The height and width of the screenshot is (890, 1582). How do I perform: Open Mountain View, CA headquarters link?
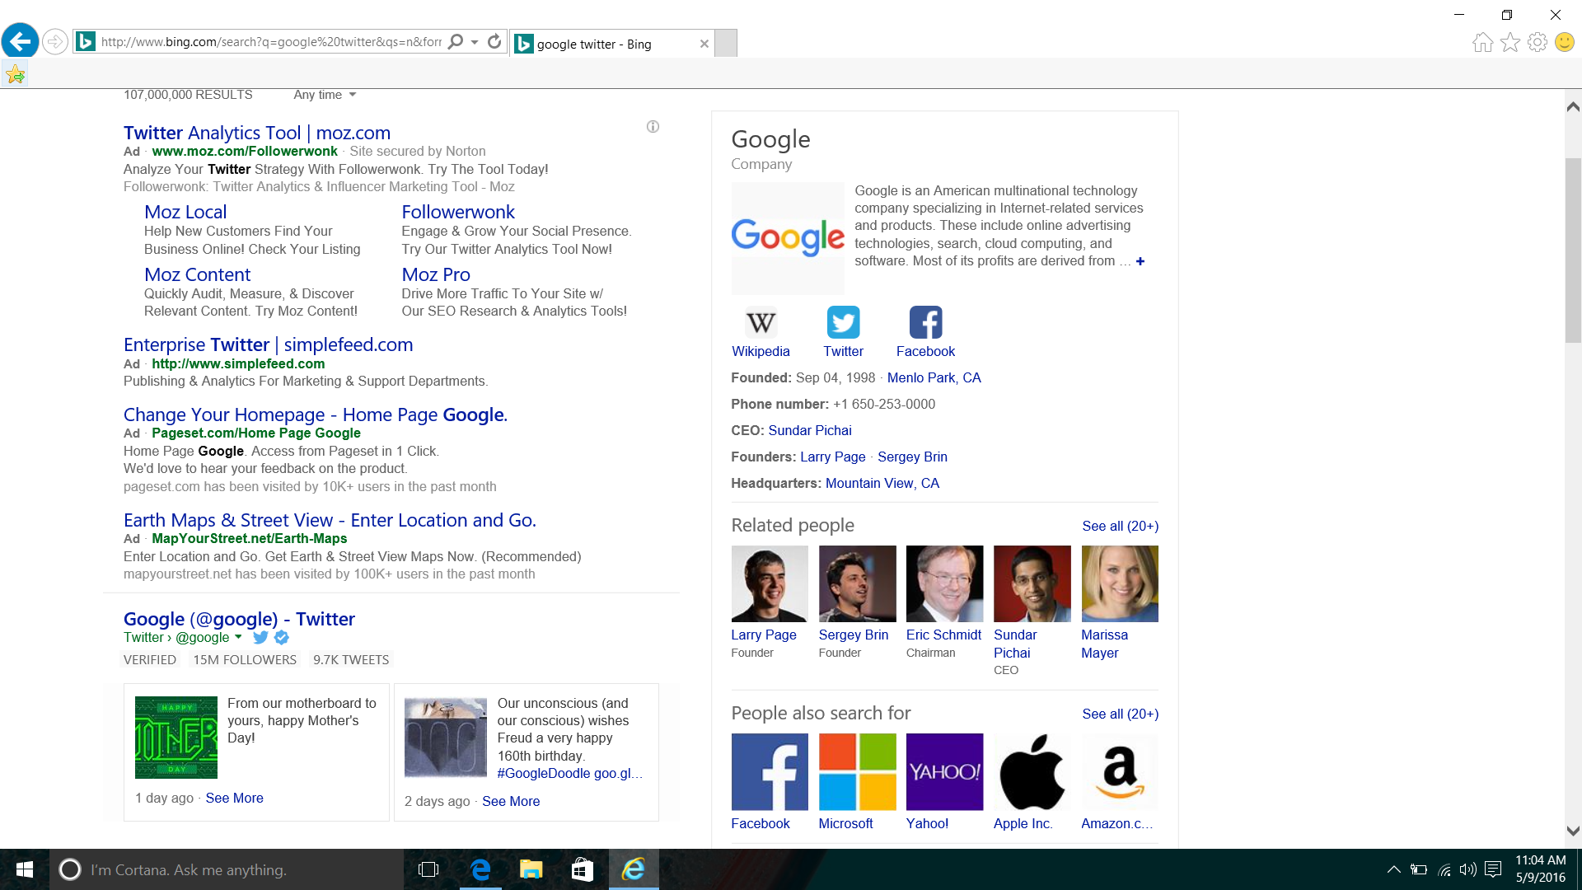click(882, 483)
